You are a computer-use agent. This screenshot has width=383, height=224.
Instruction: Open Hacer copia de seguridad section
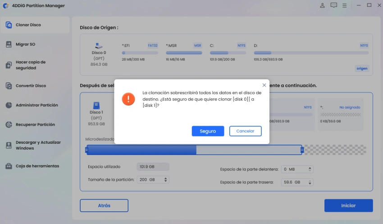coord(35,65)
